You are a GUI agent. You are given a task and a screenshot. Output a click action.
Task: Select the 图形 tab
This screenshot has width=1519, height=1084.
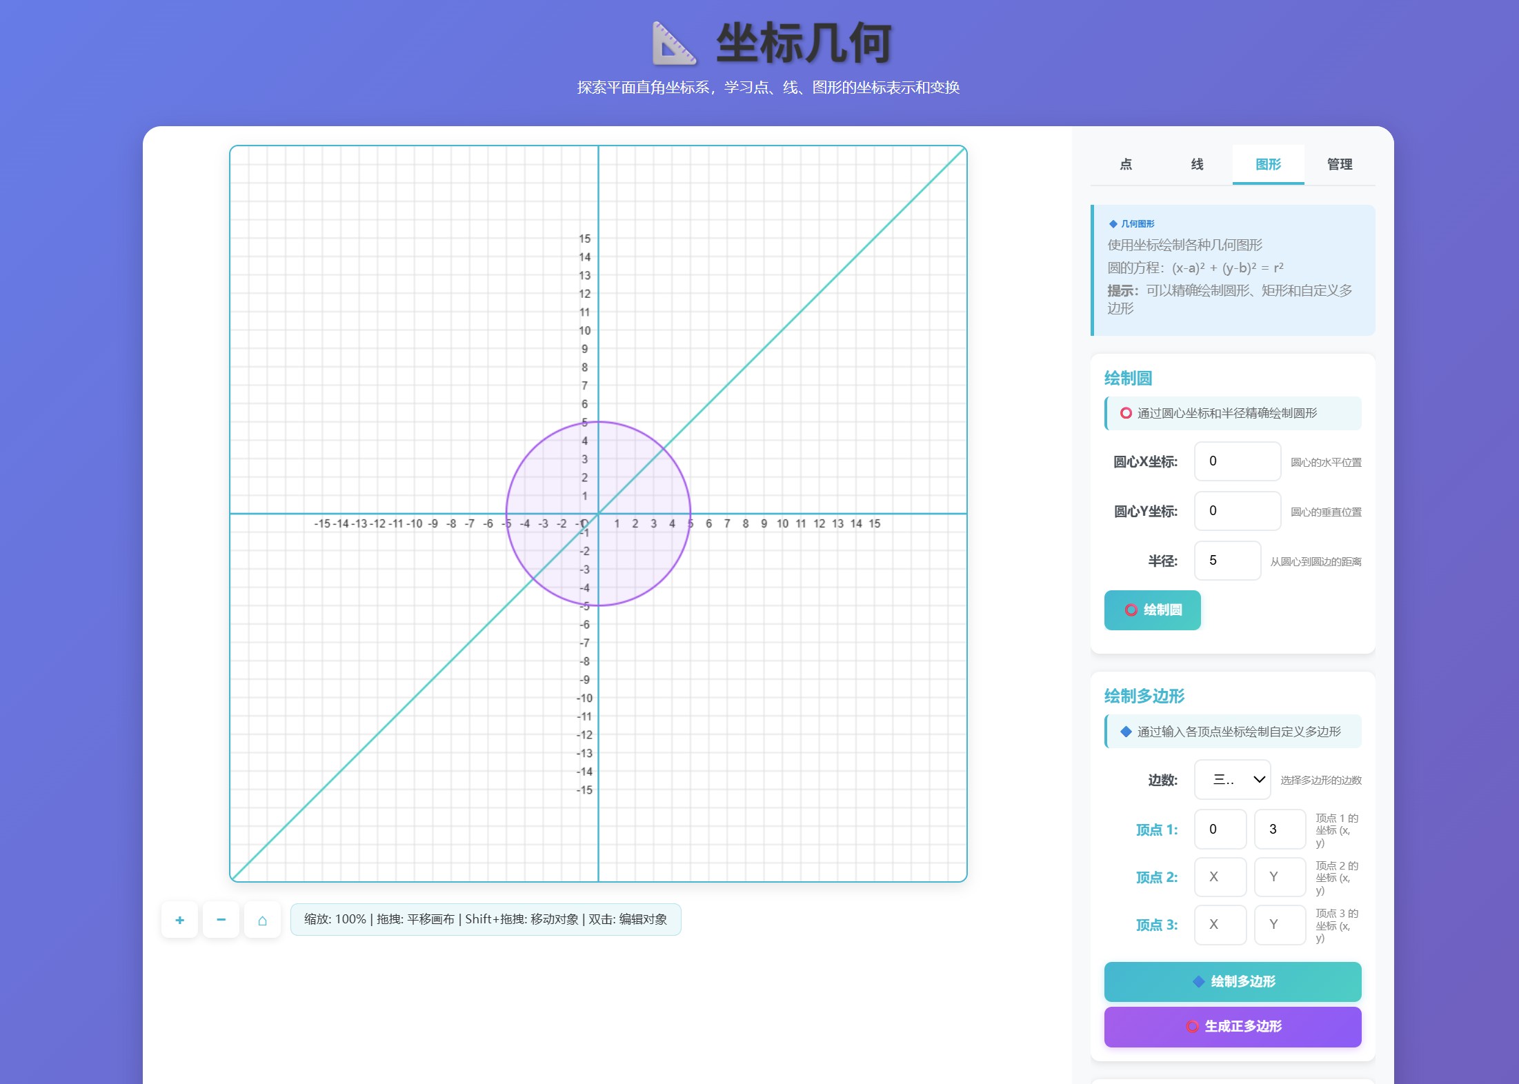tap(1267, 165)
